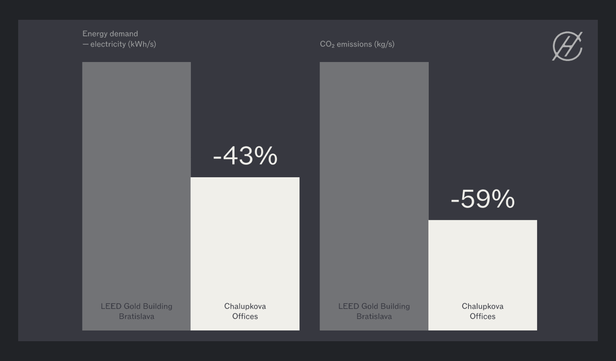Image resolution: width=616 pixels, height=361 pixels.
Task: Select the -43% energy reduction label
Action: pos(245,156)
